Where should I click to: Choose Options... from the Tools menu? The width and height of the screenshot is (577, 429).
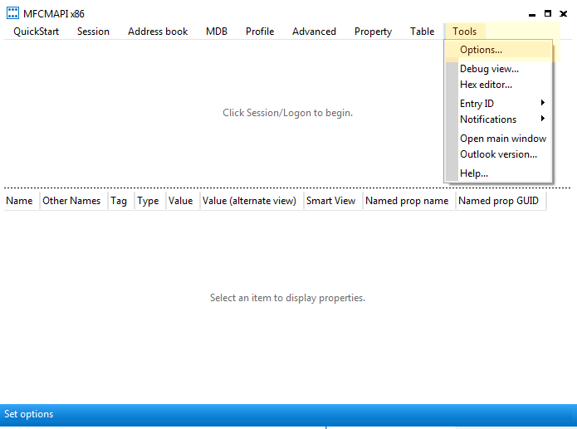click(x=499, y=50)
